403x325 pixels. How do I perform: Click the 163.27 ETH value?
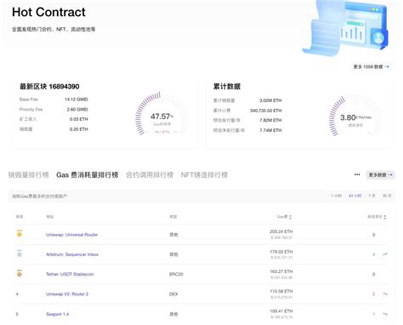(x=281, y=271)
